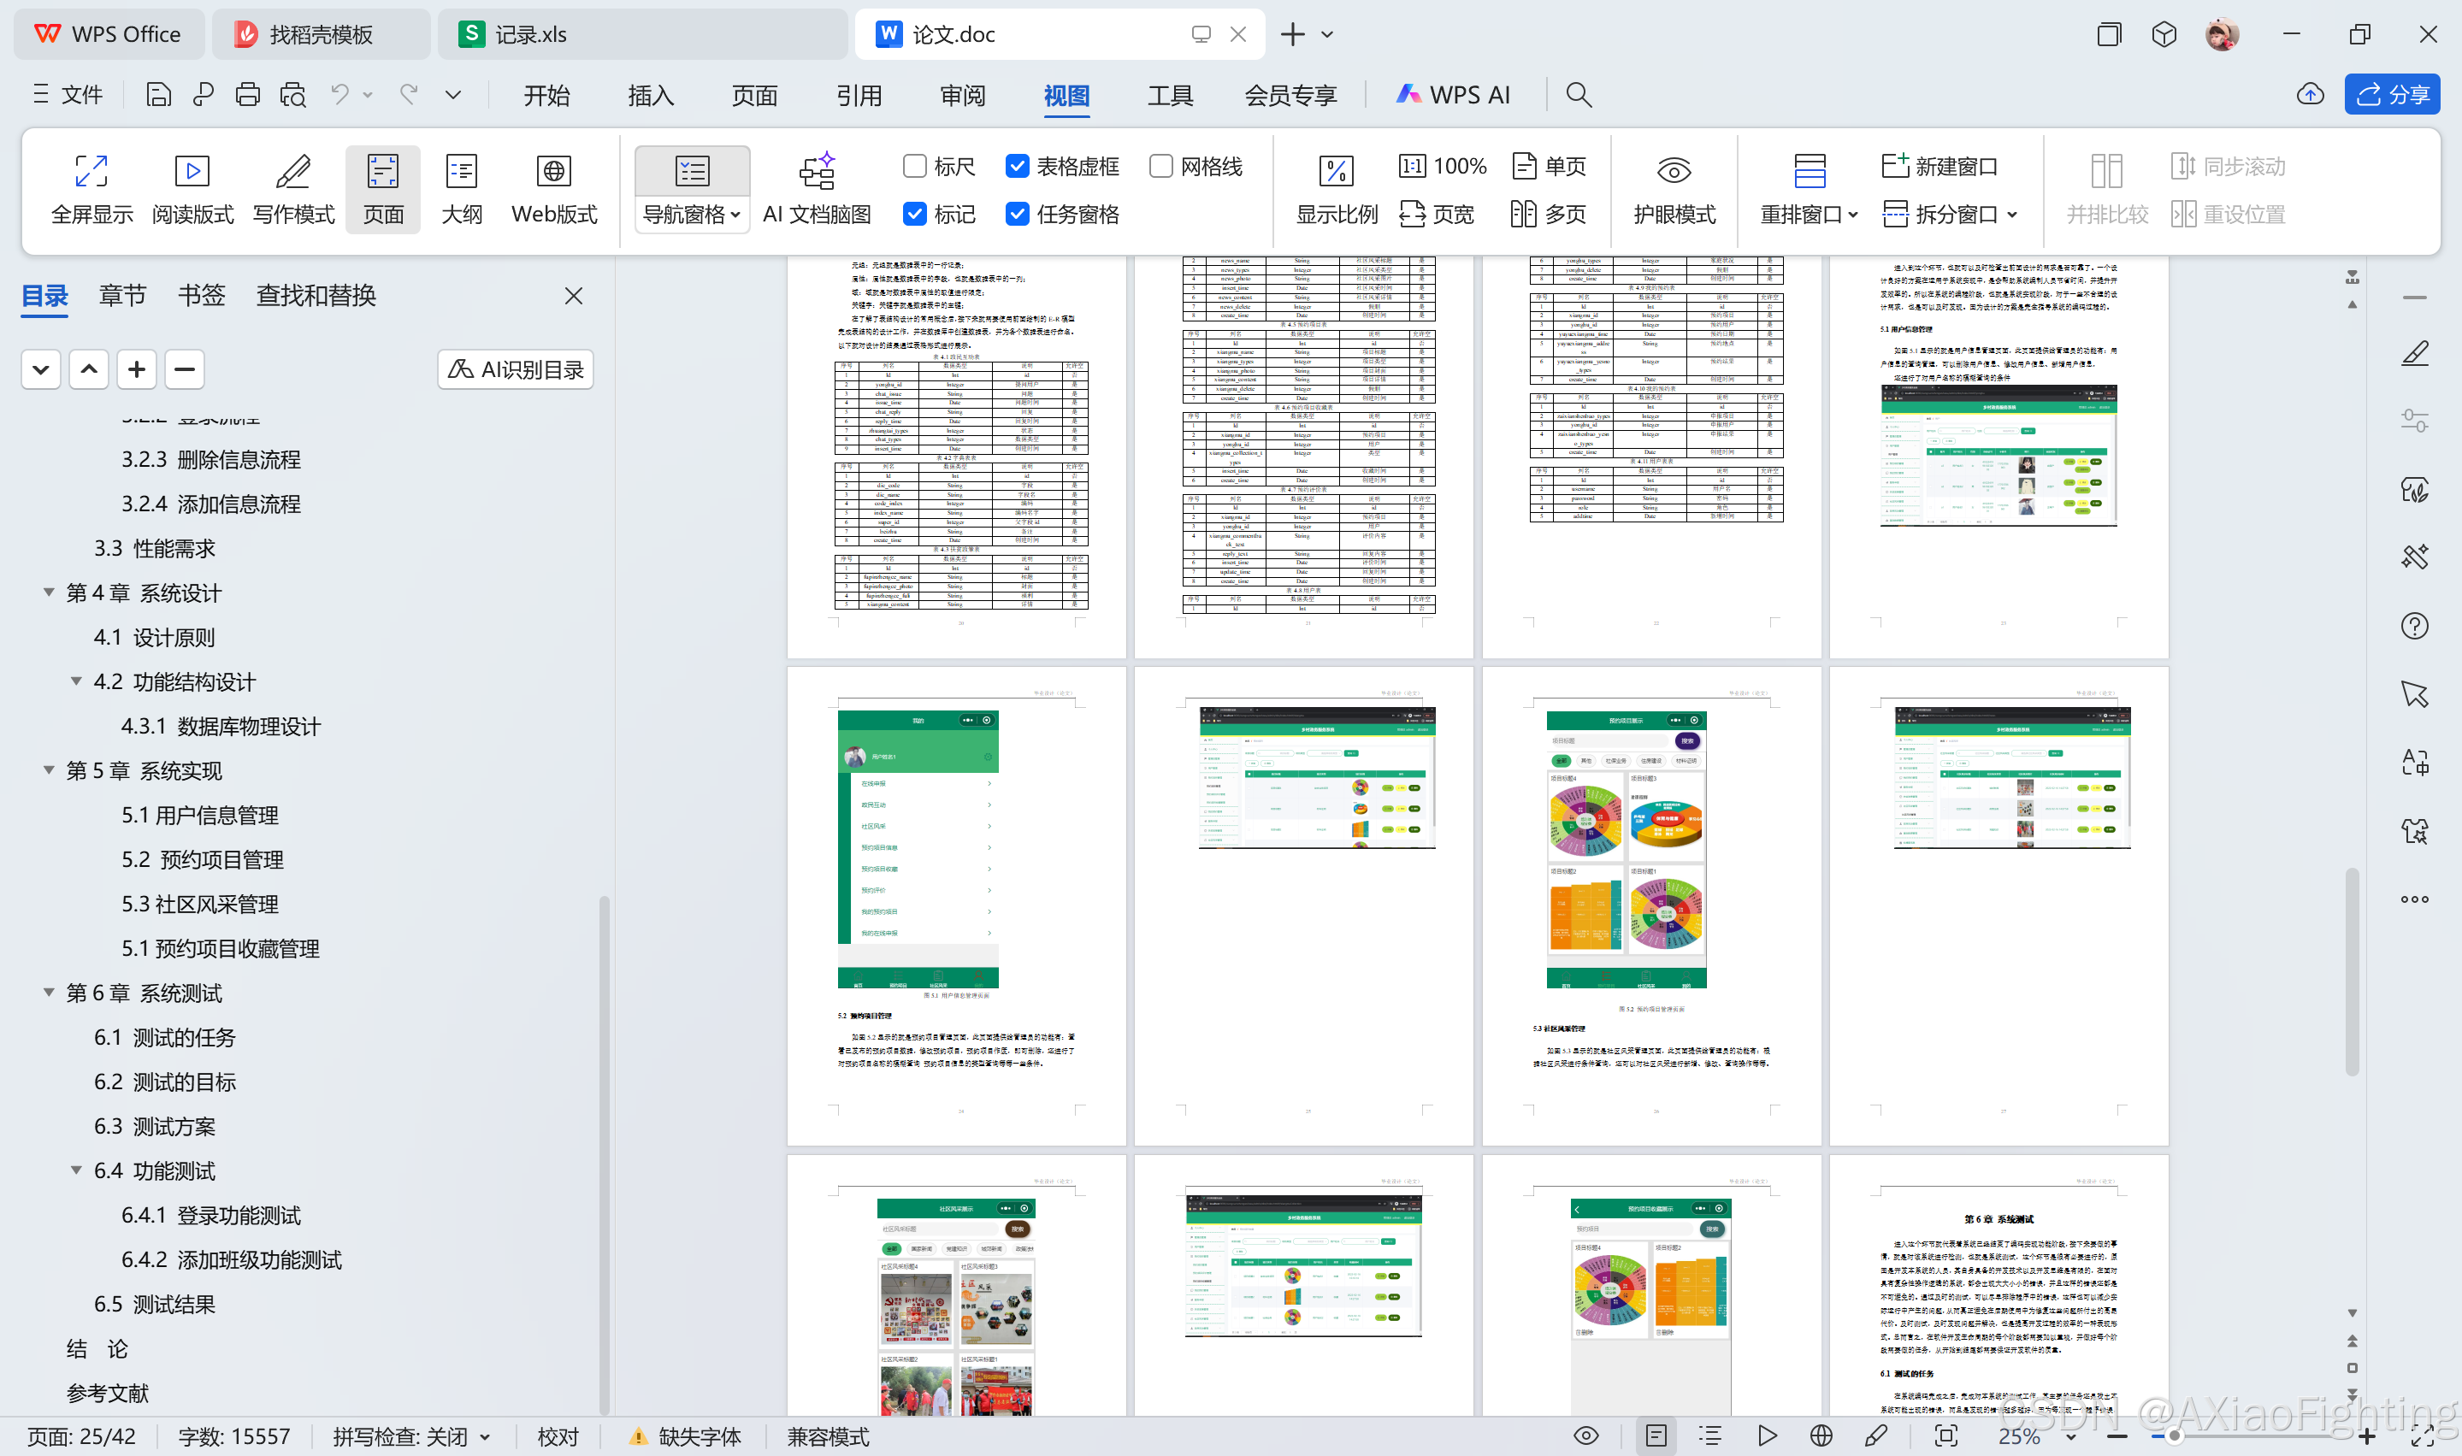Switch to the 章节 navigation tab
This screenshot has width=2462, height=1456.
pyautogui.click(x=122, y=295)
